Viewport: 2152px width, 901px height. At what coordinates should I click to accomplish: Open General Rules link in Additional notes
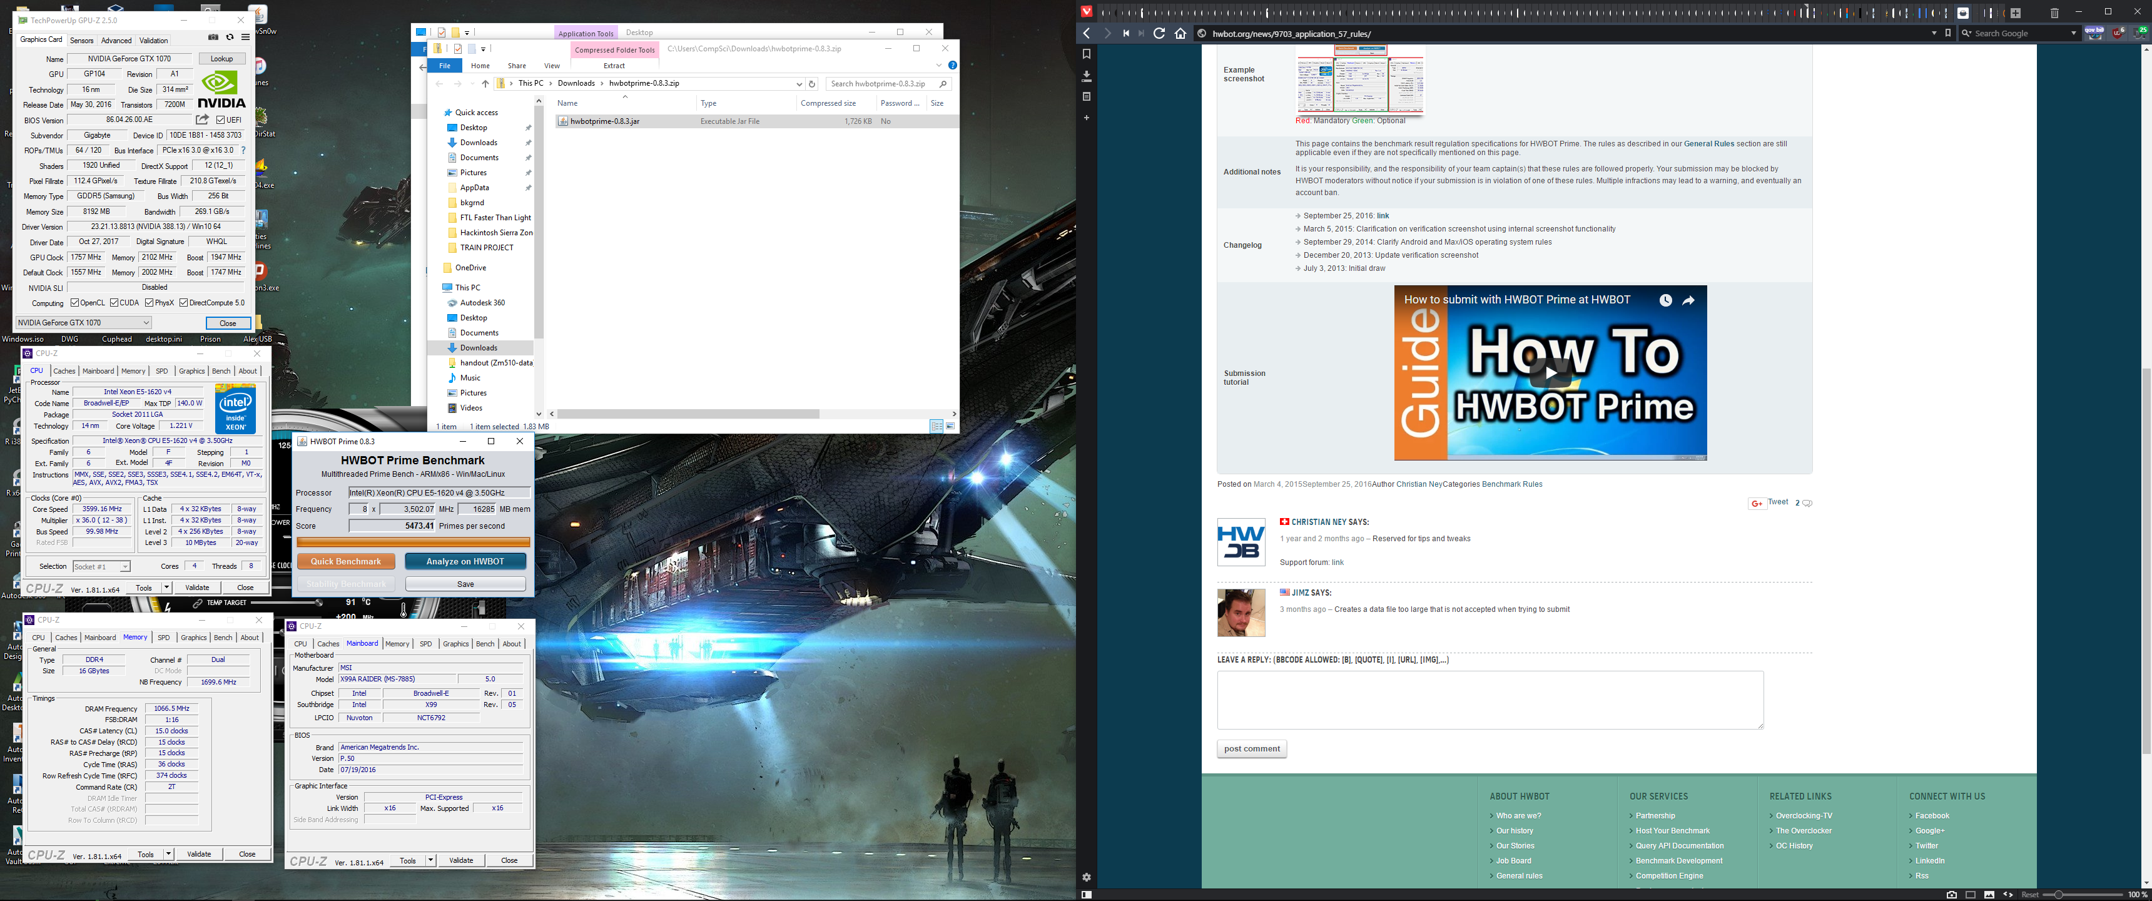pos(1708,144)
